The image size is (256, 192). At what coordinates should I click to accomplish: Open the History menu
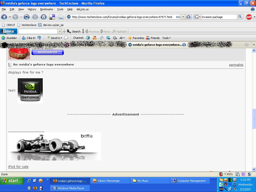32,9
